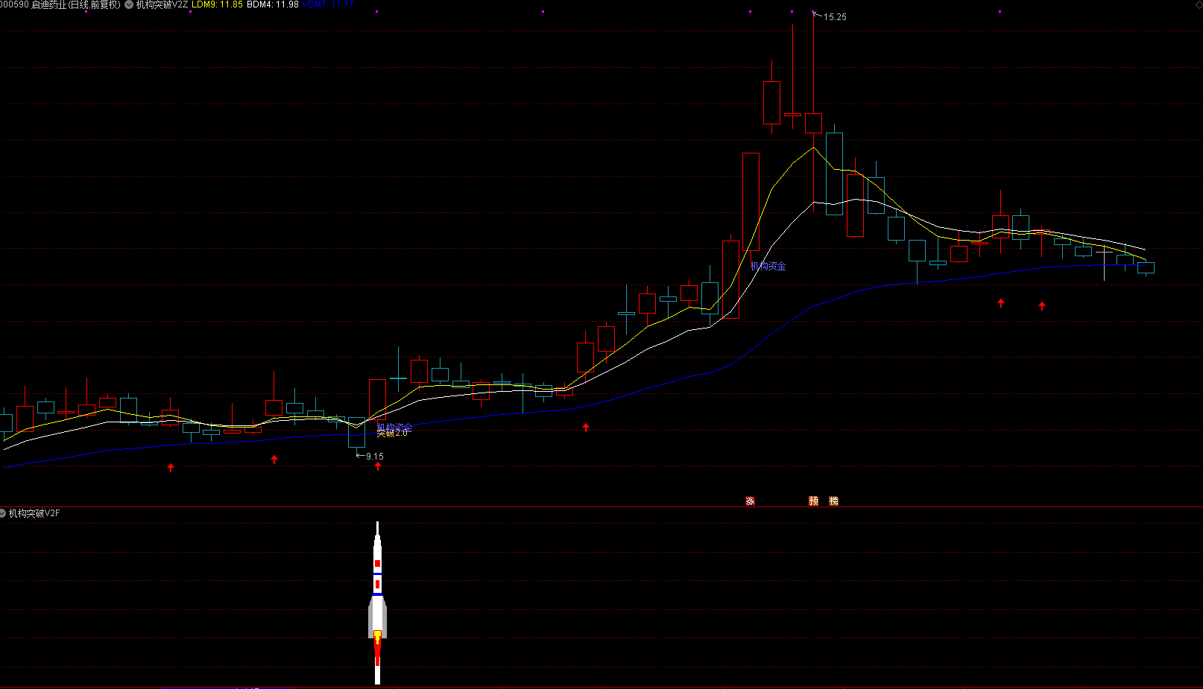Click the 机构资金 label beside the tall red candle
This screenshot has height=689, width=1203.
coord(768,266)
